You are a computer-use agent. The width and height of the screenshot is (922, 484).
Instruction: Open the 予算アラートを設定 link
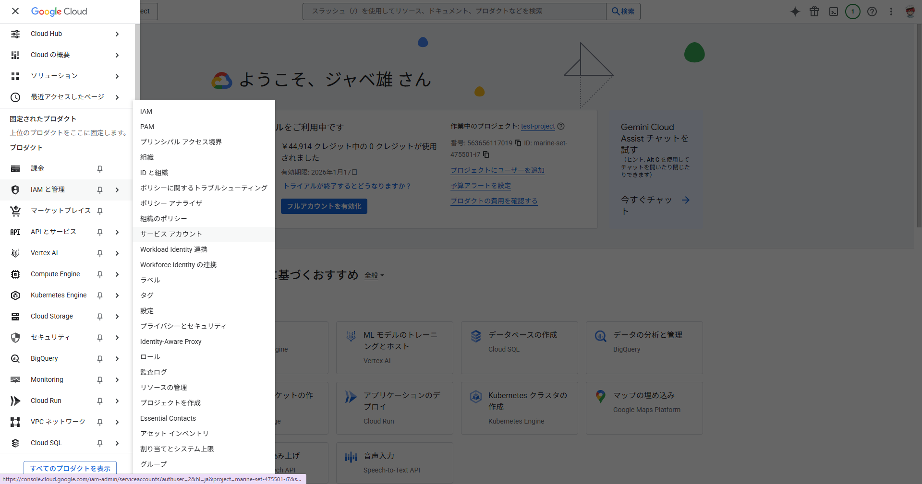[480, 186]
